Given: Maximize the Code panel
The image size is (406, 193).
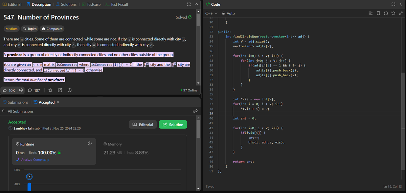Looking at the screenshot, I should (393, 4).
